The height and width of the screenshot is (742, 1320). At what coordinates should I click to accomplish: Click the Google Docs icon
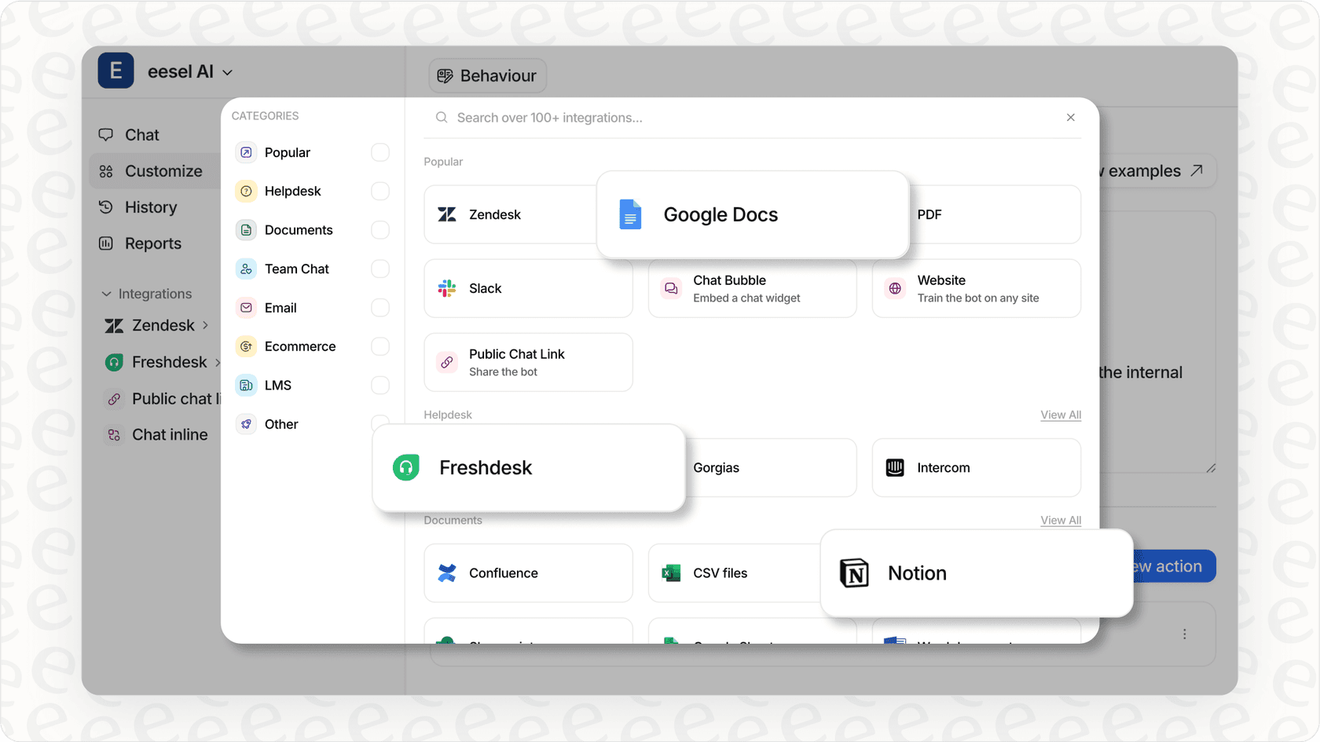pyautogui.click(x=630, y=214)
